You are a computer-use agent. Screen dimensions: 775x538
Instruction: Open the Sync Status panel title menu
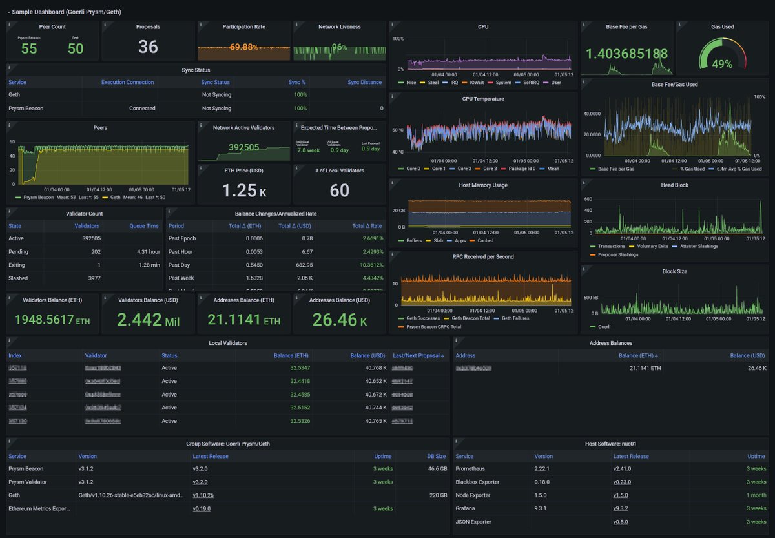[196, 70]
